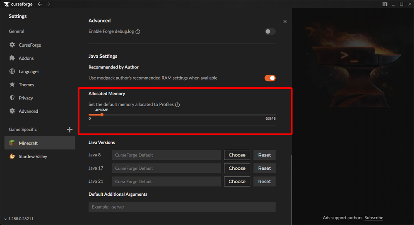This screenshot has width=414, height=225.
Task: Reset the Java 21 path
Action: click(264, 181)
